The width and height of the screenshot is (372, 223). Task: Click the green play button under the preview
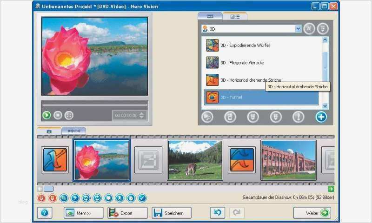tap(46, 115)
